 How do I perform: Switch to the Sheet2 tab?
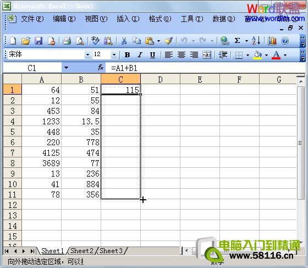(x=82, y=251)
